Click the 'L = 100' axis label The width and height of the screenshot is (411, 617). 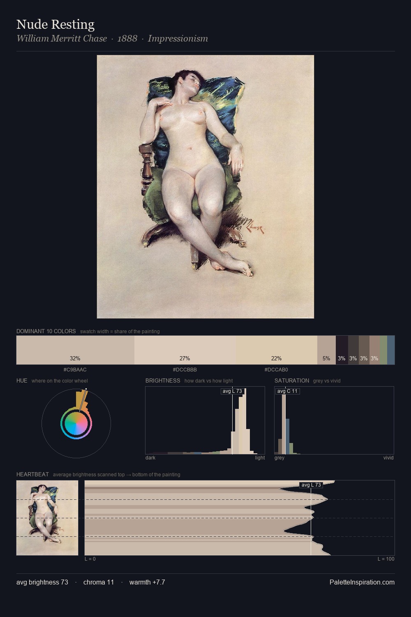[386, 559]
